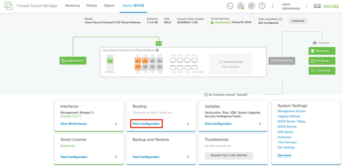Click the ISP/WAN/Gateway button

[282, 61]
